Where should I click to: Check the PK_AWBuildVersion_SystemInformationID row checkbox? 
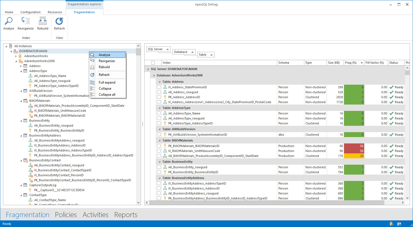pos(159,135)
